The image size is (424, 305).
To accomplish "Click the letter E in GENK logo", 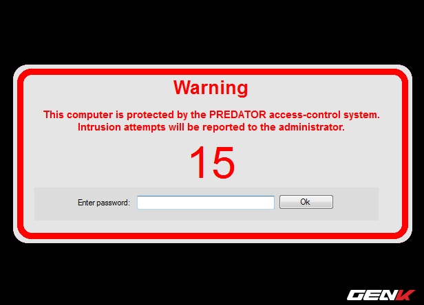I will click(372, 295).
